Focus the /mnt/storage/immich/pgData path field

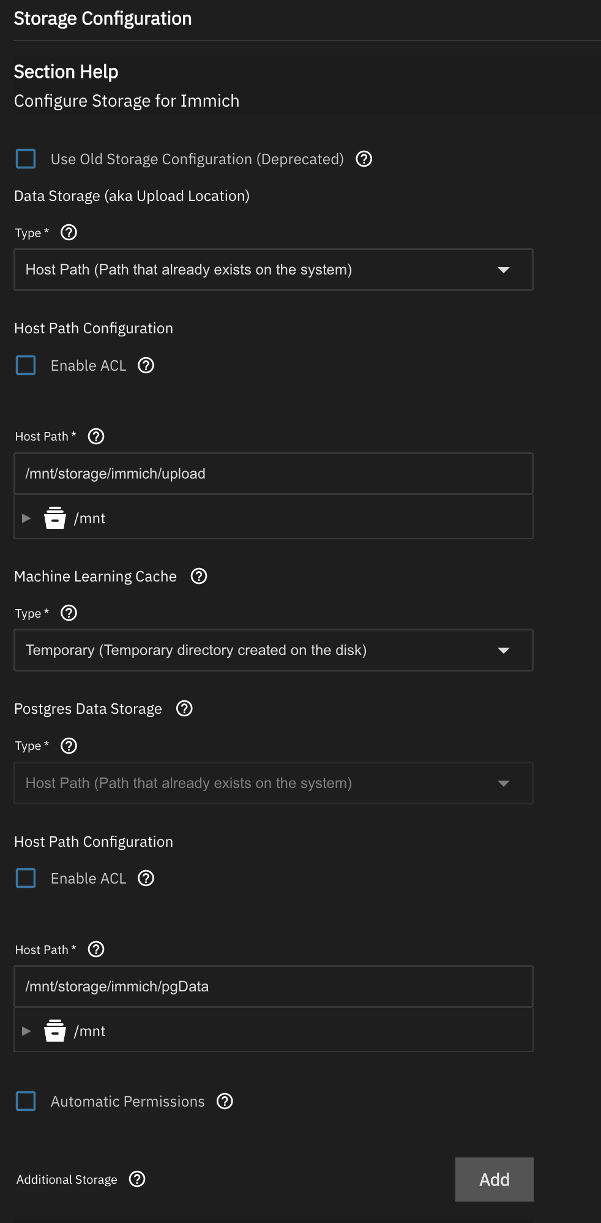tap(273, 986)
